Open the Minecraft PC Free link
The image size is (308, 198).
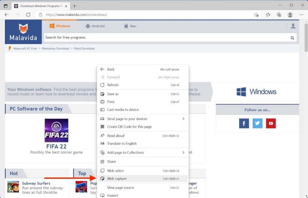click(25, 49)
